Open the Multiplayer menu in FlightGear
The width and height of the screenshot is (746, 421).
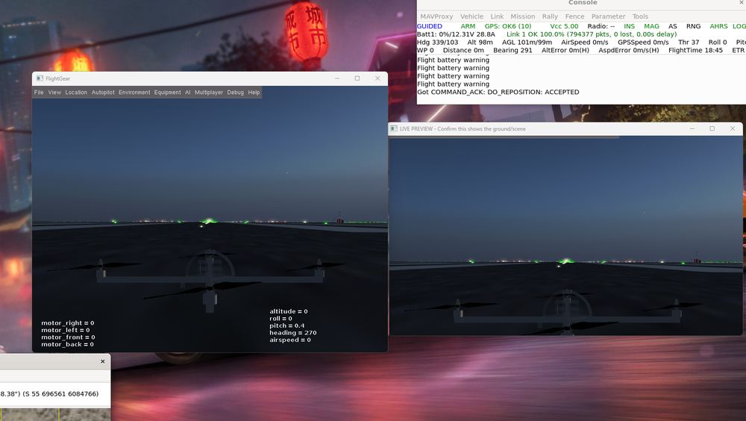[209, 93]
